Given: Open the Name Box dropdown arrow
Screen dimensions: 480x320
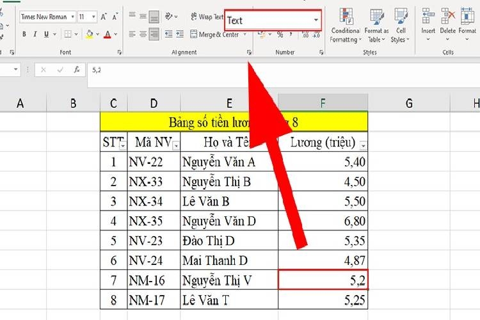Looking at the screenshot, I should (15, 70).
